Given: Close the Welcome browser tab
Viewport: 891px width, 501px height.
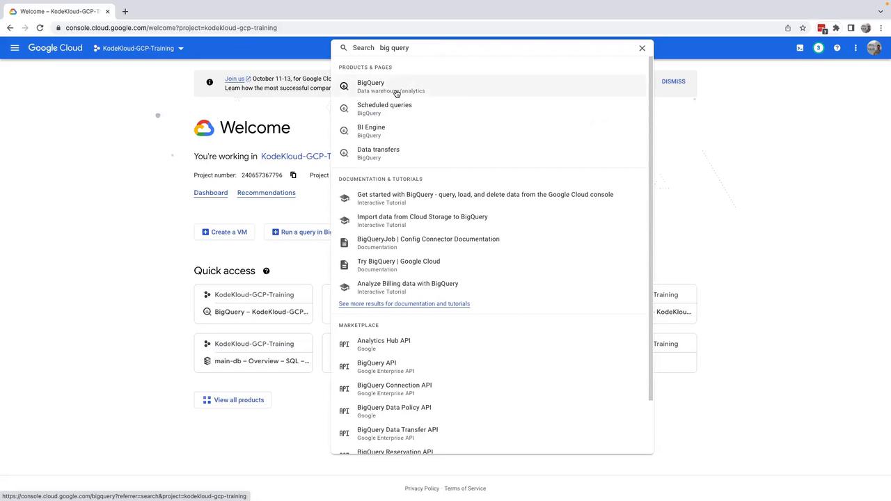Looking at the screenshot, I should coord(107,11).
